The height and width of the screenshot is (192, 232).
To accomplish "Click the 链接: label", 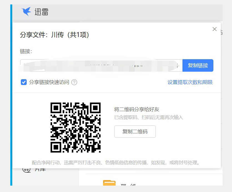I will (x=26, y=51).
